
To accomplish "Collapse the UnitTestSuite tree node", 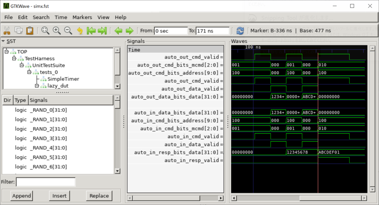I will click(x=22, y=65).
